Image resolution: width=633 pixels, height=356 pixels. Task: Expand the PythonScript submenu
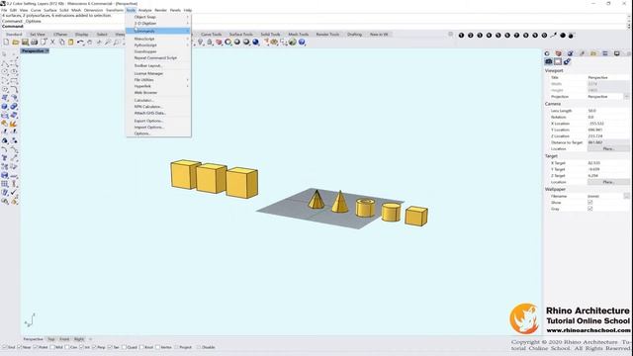[158, 45]
